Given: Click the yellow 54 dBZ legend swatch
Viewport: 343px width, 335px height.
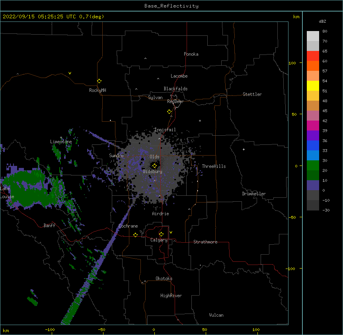Looking at the screenshot, I should coord(313,86).
